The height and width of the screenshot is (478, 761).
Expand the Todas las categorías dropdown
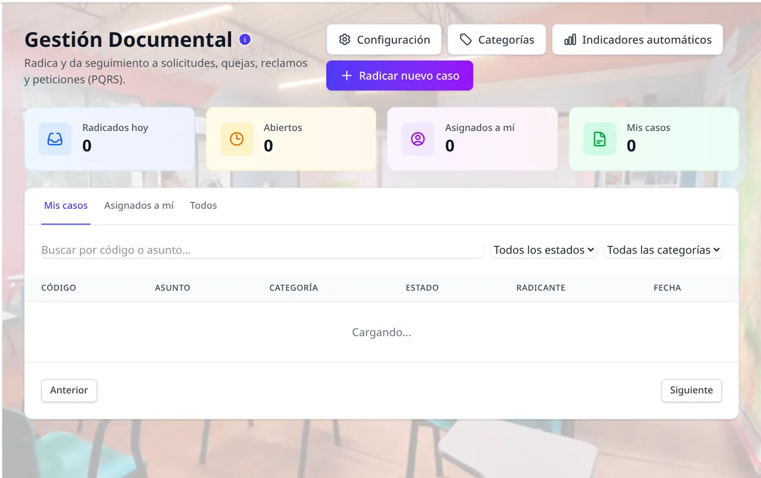[x=663, y=250]
